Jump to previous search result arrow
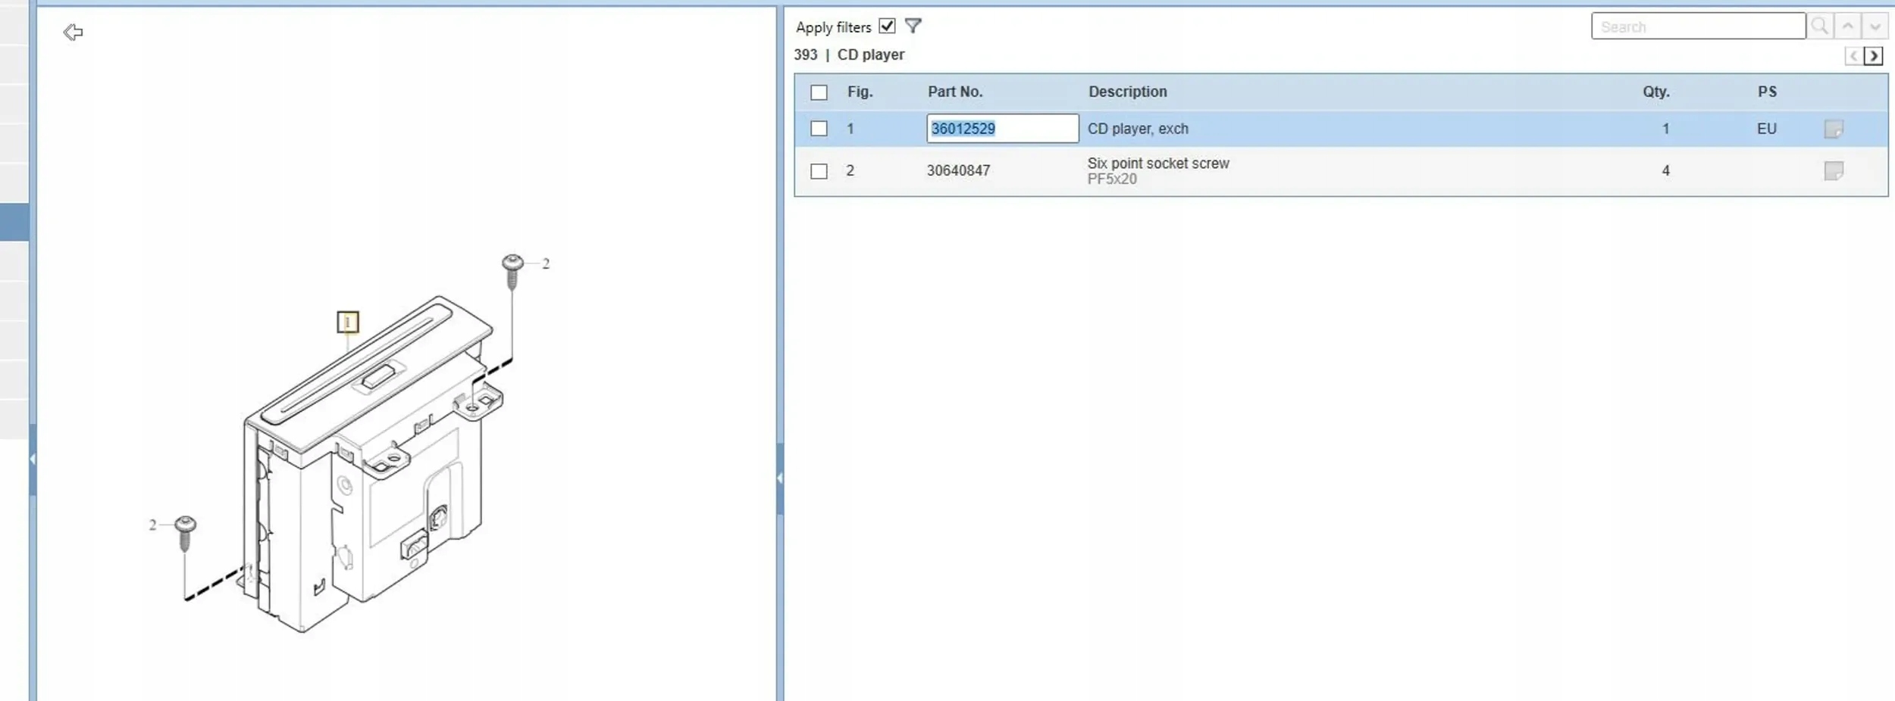The width and height of the screenshot is (1895, 701). click(x=1848, y=26)
